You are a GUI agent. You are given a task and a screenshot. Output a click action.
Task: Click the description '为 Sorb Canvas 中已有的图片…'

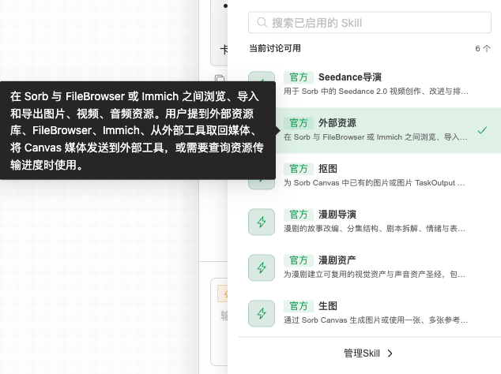374,183
